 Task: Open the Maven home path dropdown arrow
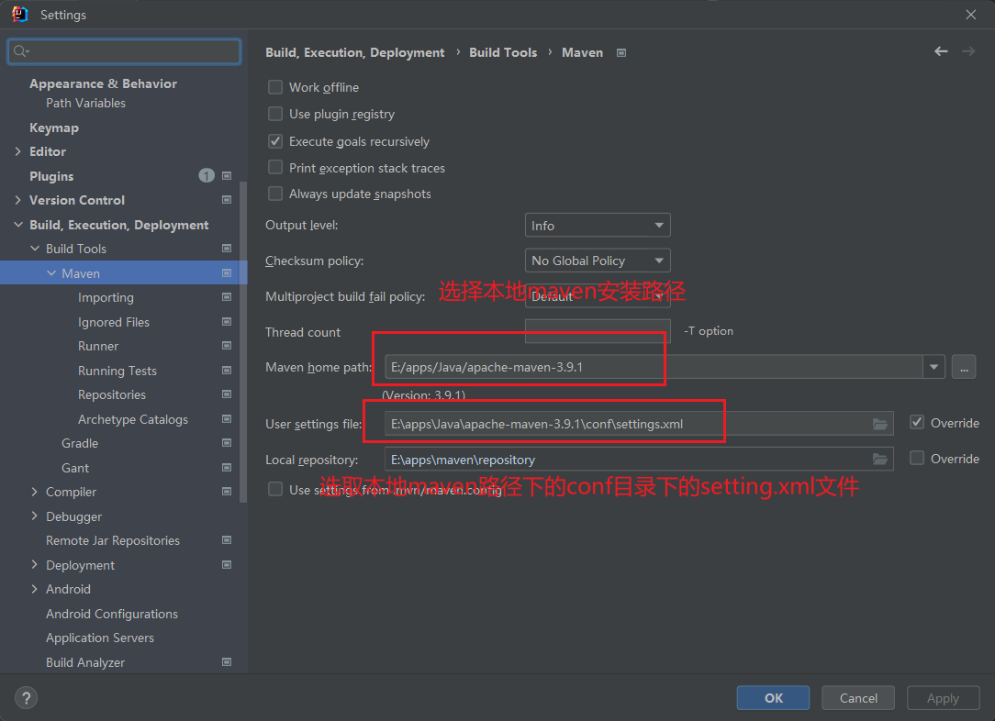point(934,367)
